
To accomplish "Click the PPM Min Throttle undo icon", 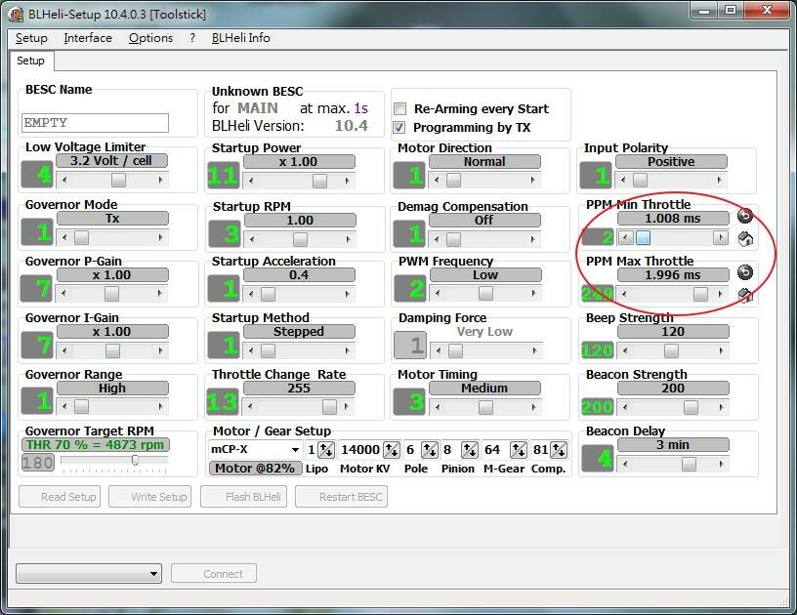I will click(x=745, y=217).
